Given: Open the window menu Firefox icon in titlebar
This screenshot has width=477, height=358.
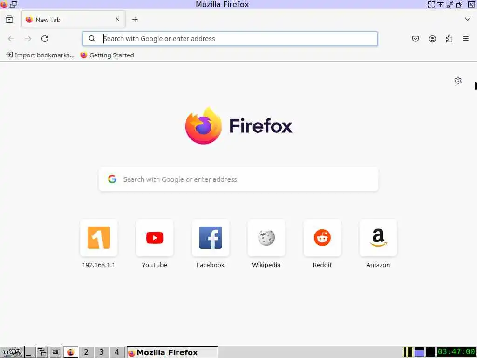Looking at the screenshot, I should [x=4, y=4].
